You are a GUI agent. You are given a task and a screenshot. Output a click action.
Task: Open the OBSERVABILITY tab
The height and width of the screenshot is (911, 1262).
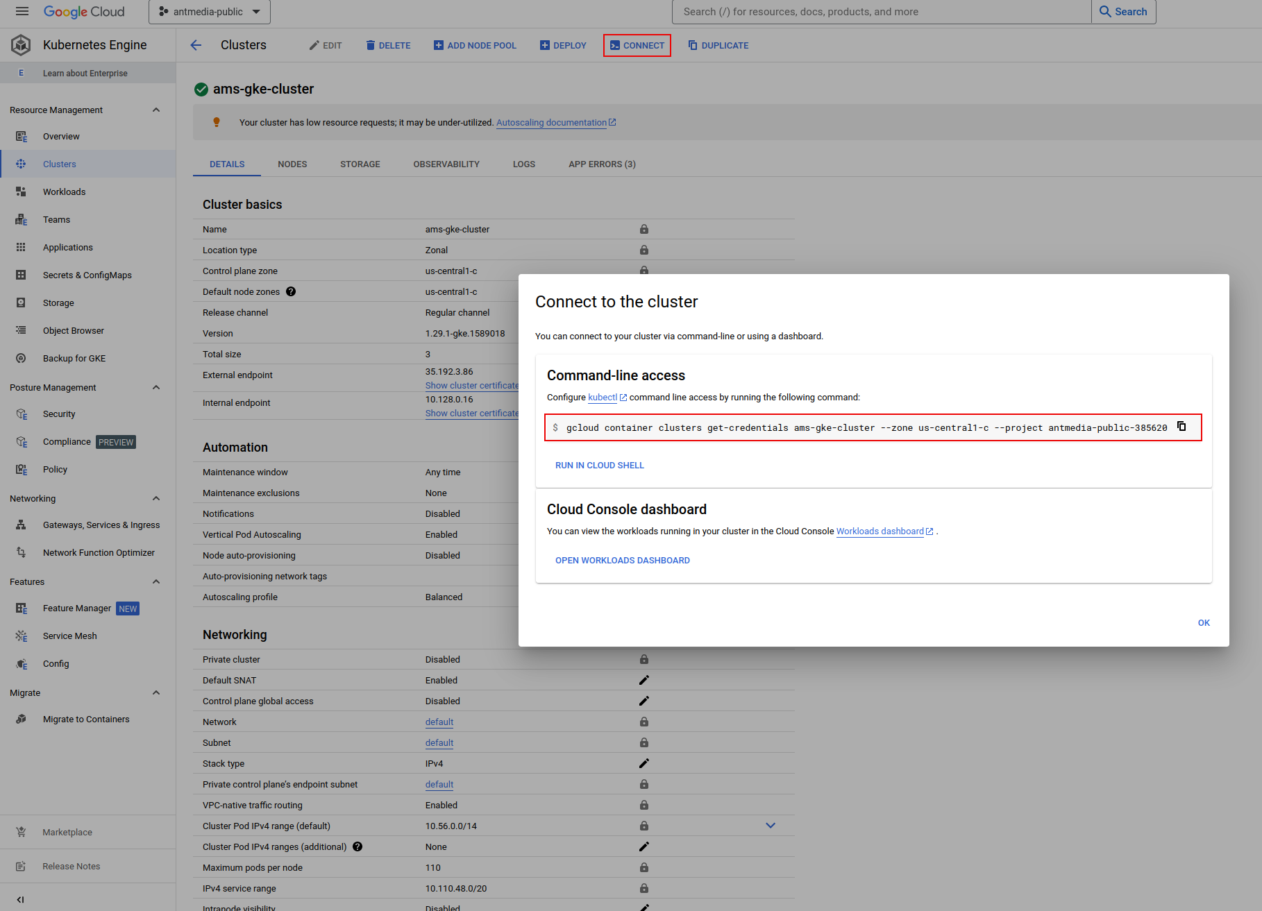coord(446,164)
